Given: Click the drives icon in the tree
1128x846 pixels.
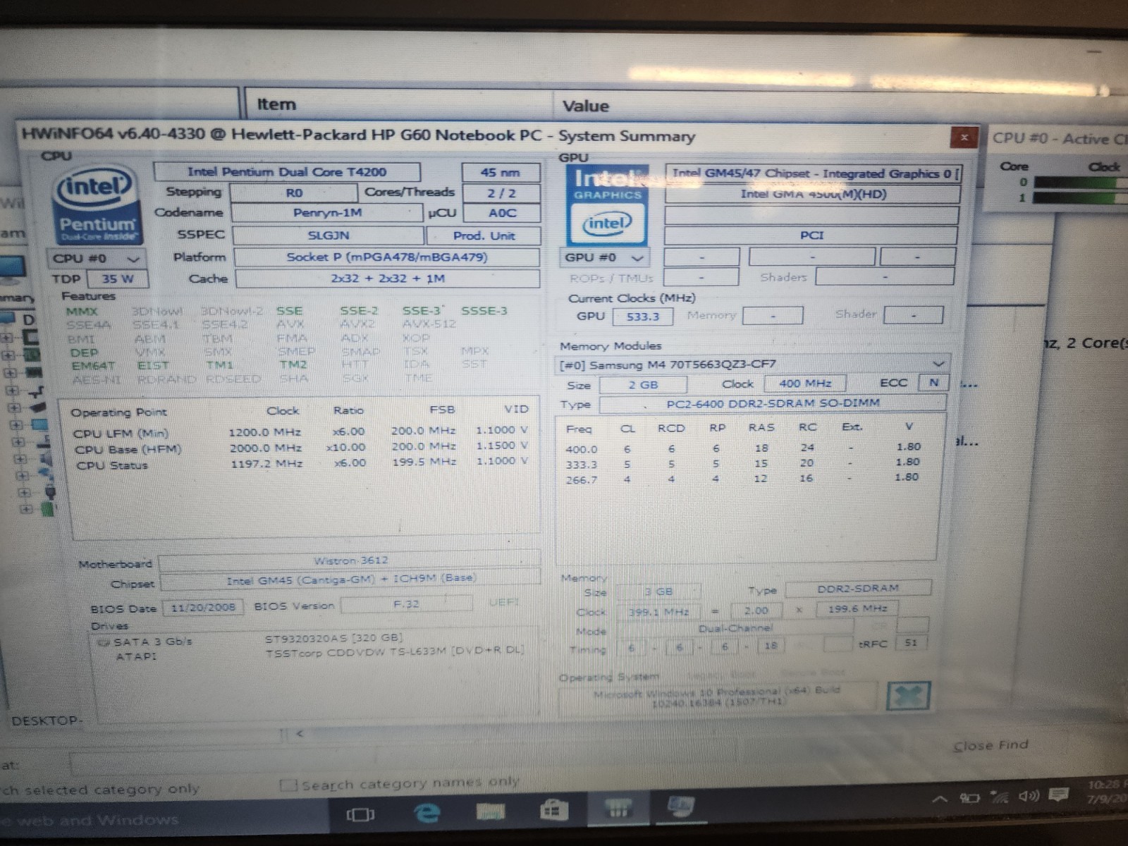Looking at the screenshot, I should [43, 441].
